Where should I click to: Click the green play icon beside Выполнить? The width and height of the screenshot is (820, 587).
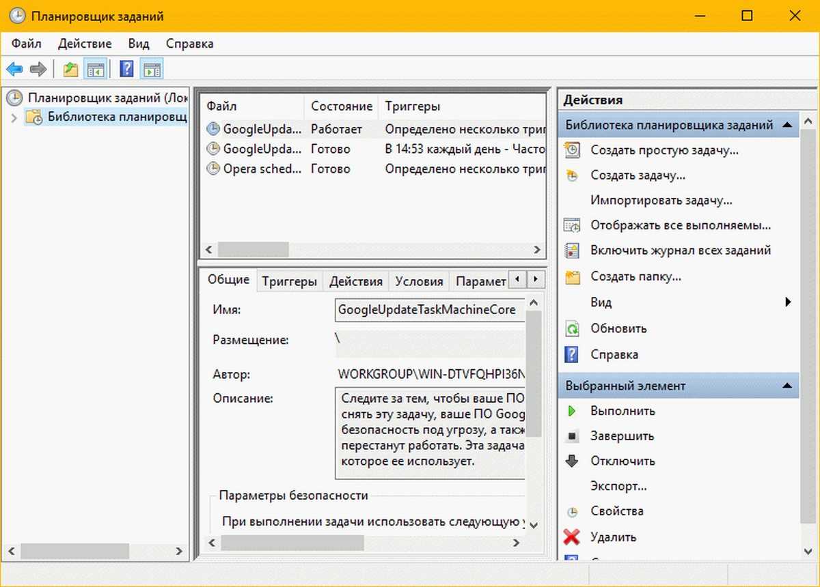[x=572, y=411]
